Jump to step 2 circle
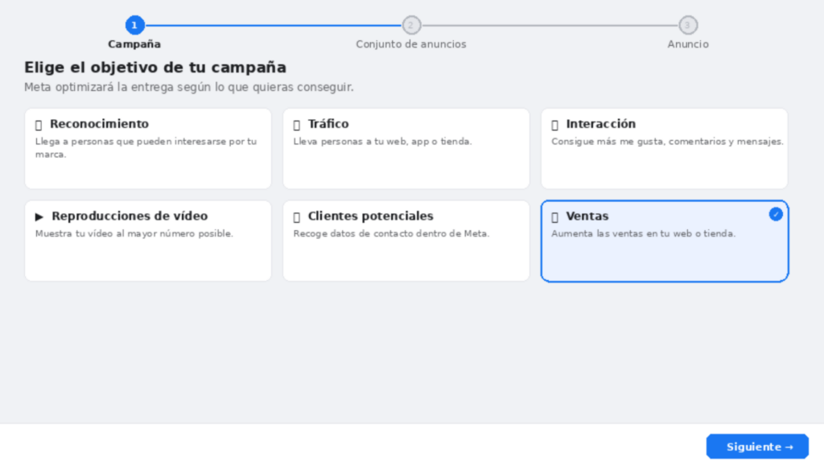 point(411,25)
